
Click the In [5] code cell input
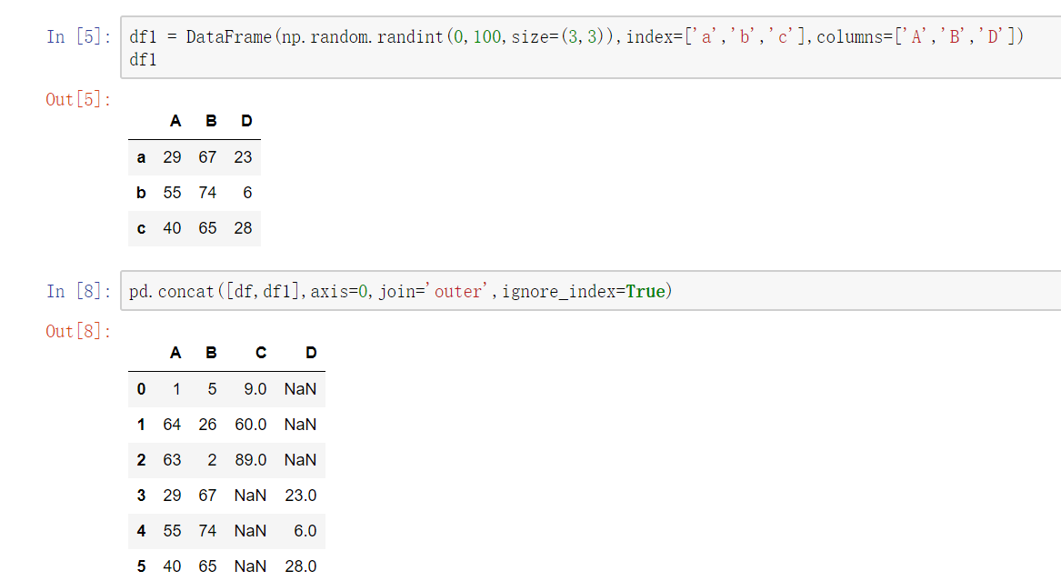(x=591, y=47)
